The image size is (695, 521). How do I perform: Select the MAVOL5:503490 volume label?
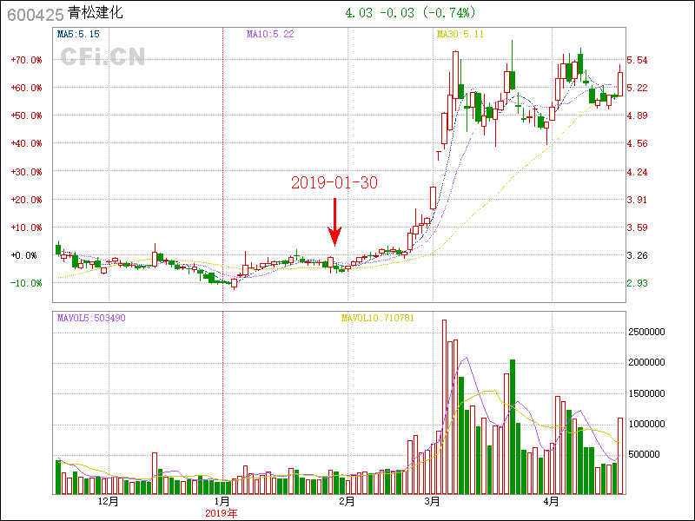tap(91, 318)
